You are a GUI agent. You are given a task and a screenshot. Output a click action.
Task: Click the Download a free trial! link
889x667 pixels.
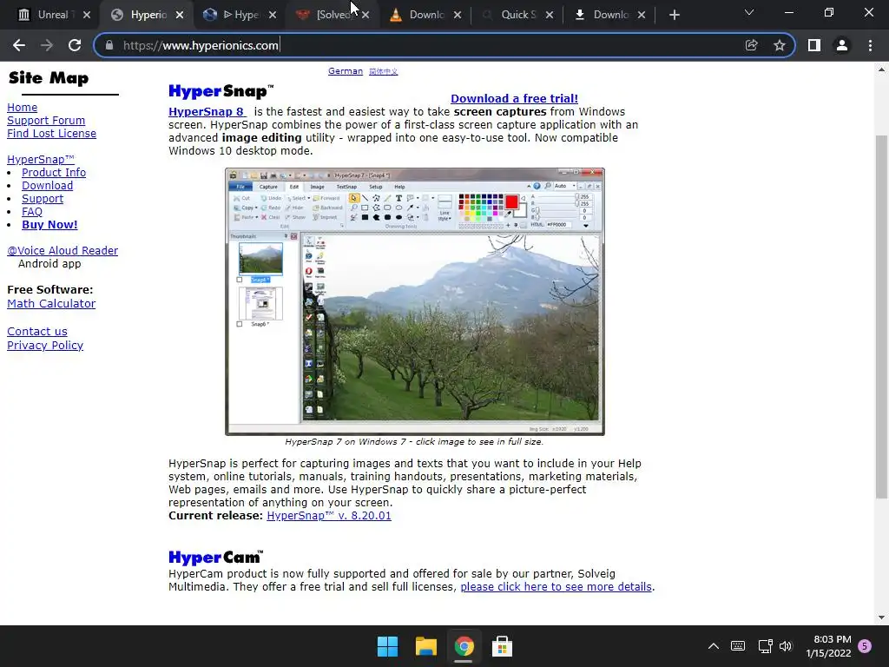514,99
